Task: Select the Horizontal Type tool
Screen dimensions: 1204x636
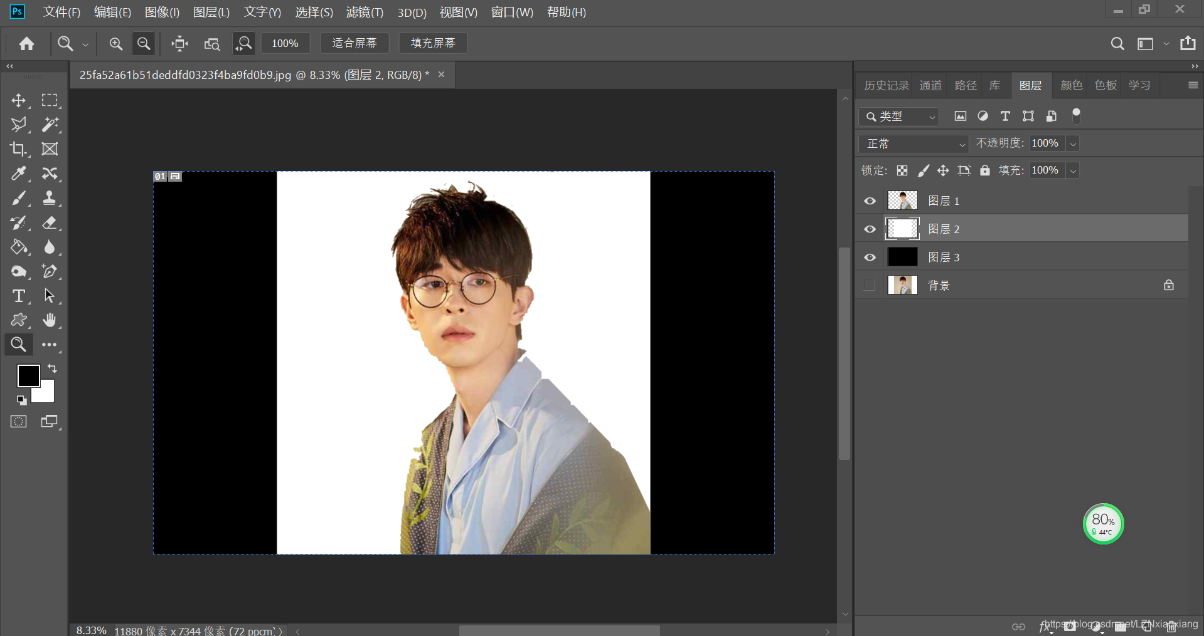Action: point(18,296)
